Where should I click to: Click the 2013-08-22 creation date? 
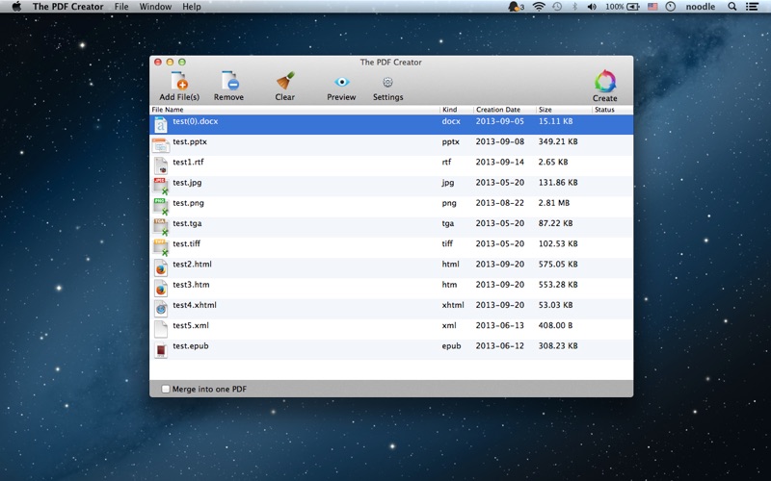click(499, 203)
